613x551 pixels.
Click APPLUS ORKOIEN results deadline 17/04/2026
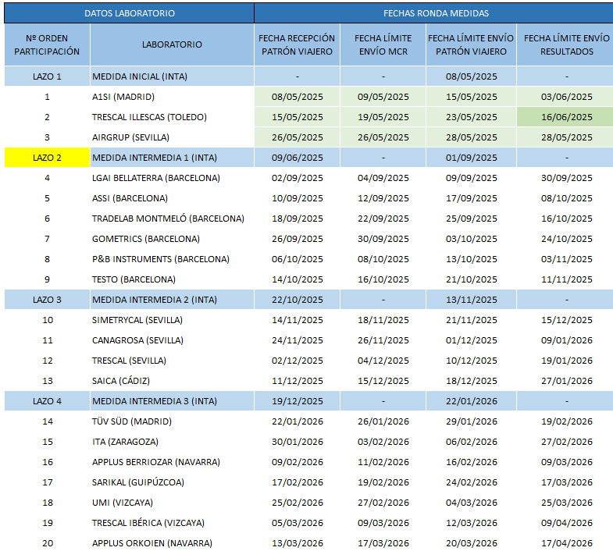565,543
